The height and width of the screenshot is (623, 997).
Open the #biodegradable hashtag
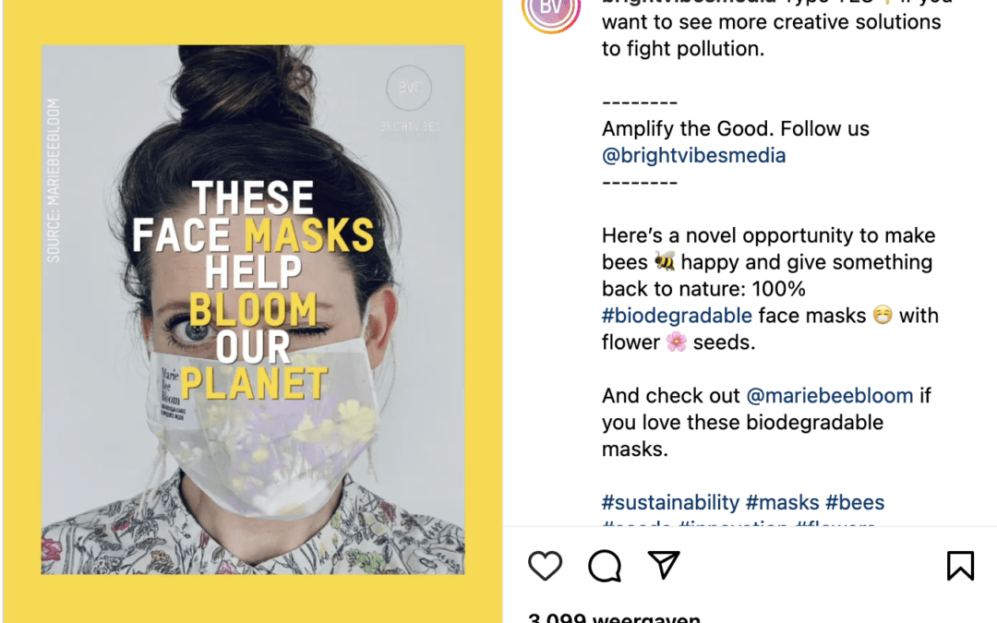[677, 316]
